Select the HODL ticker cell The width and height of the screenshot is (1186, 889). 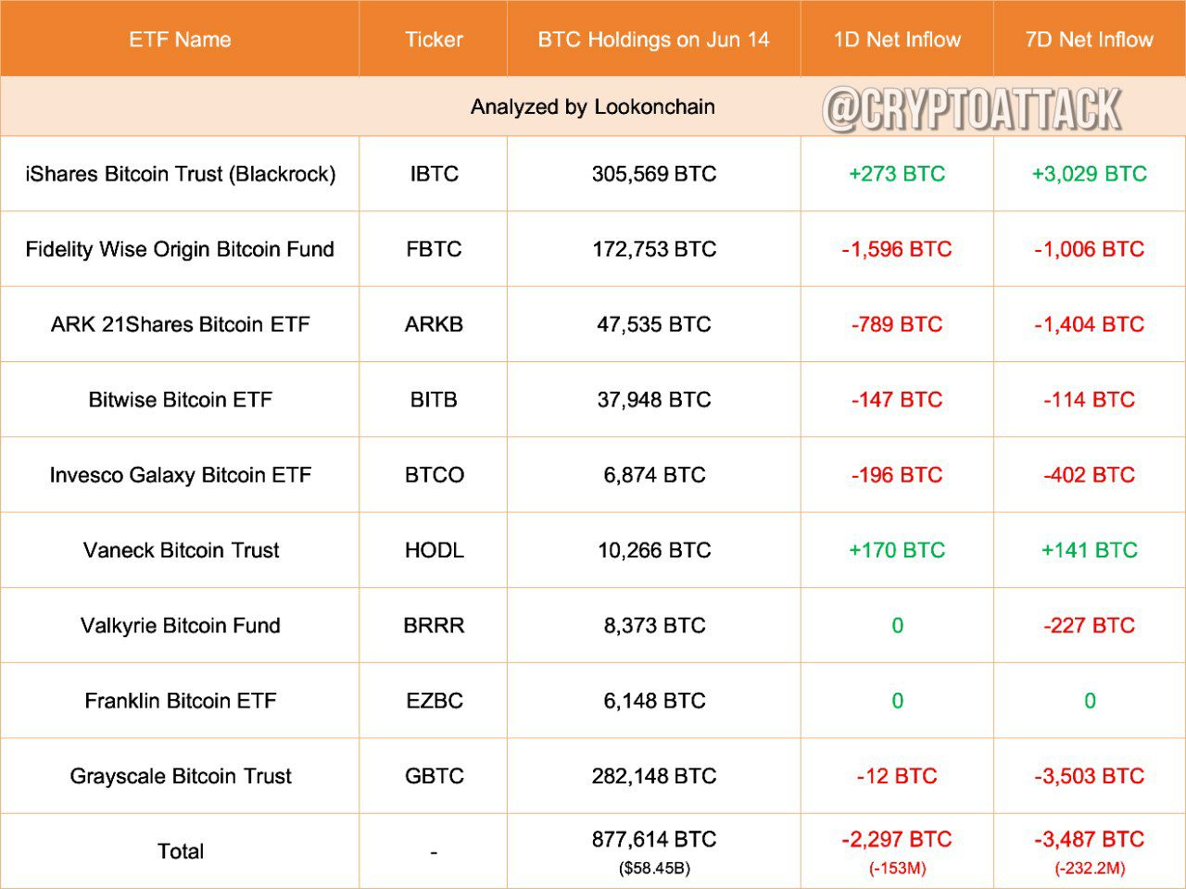point(434,550)
